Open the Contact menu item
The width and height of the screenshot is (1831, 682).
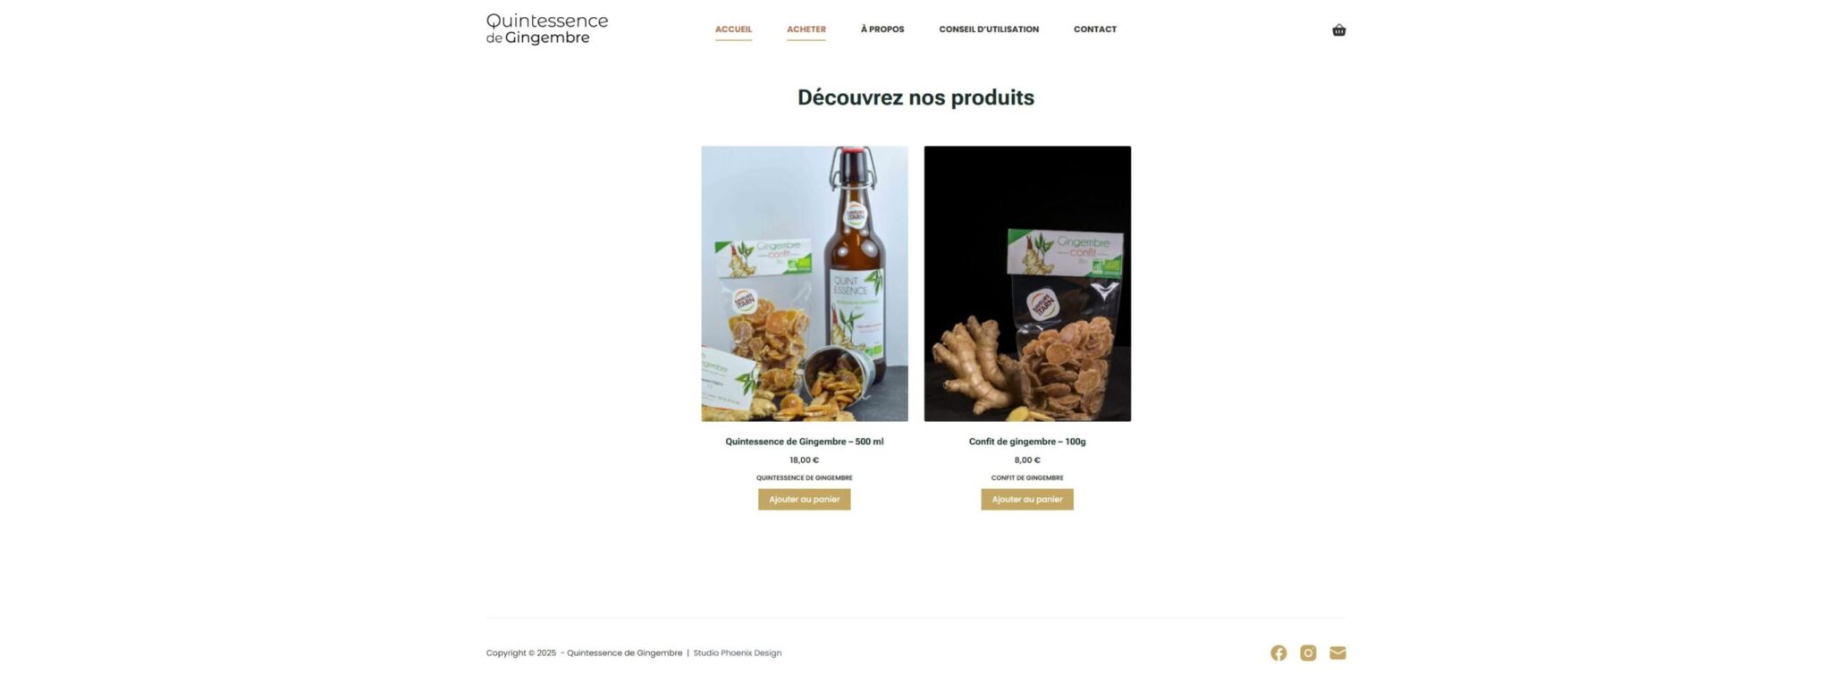(1095, 29)
